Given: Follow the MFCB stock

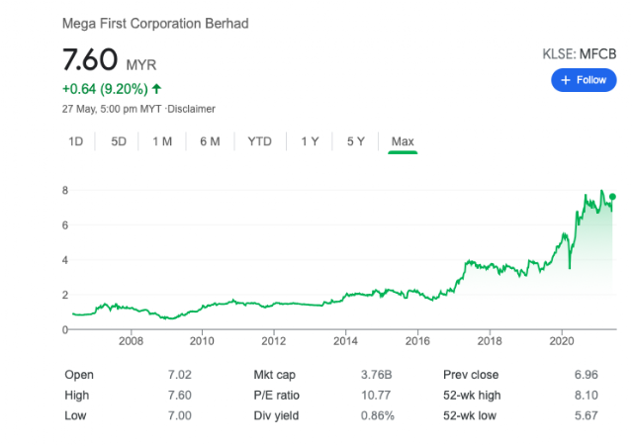Looking at the screenshot, I should click(584, 80).
